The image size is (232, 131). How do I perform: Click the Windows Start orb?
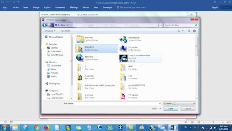(x=4, y=128)
